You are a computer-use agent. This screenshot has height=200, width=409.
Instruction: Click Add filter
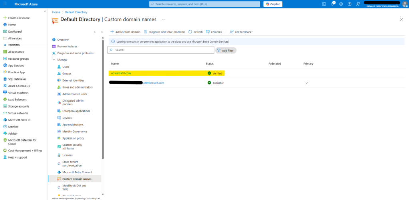click(226, 51)
